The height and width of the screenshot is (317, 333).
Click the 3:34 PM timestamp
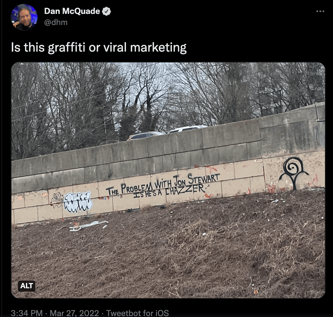coord(27,313)
